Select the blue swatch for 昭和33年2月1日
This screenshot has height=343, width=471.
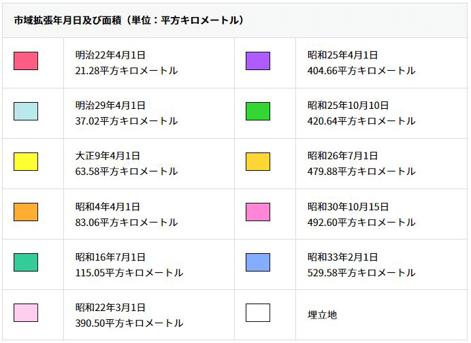click(258, 263)
